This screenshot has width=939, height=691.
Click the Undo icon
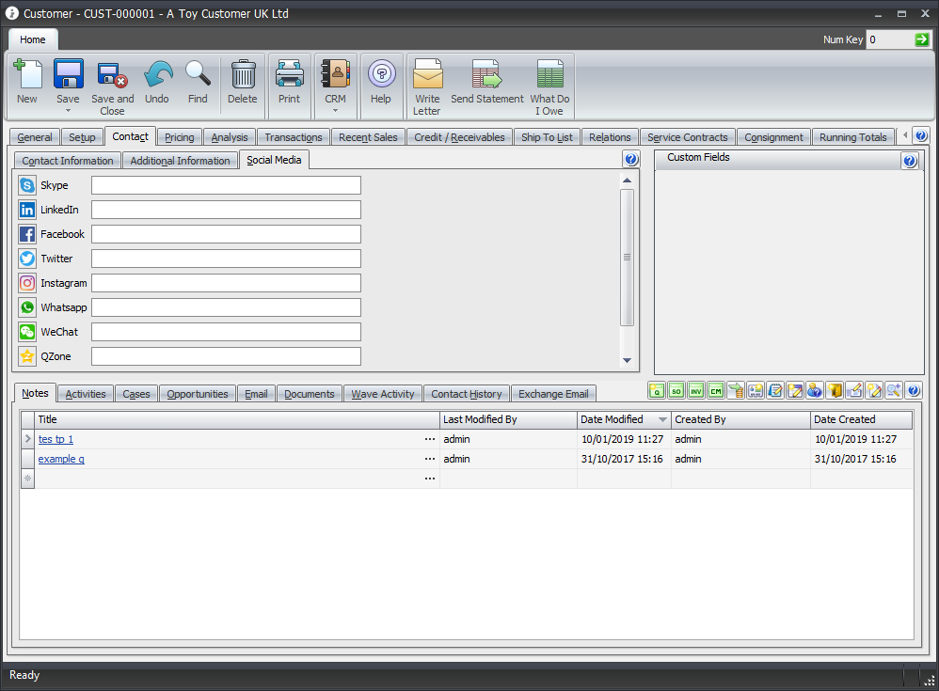coord(157,75)
